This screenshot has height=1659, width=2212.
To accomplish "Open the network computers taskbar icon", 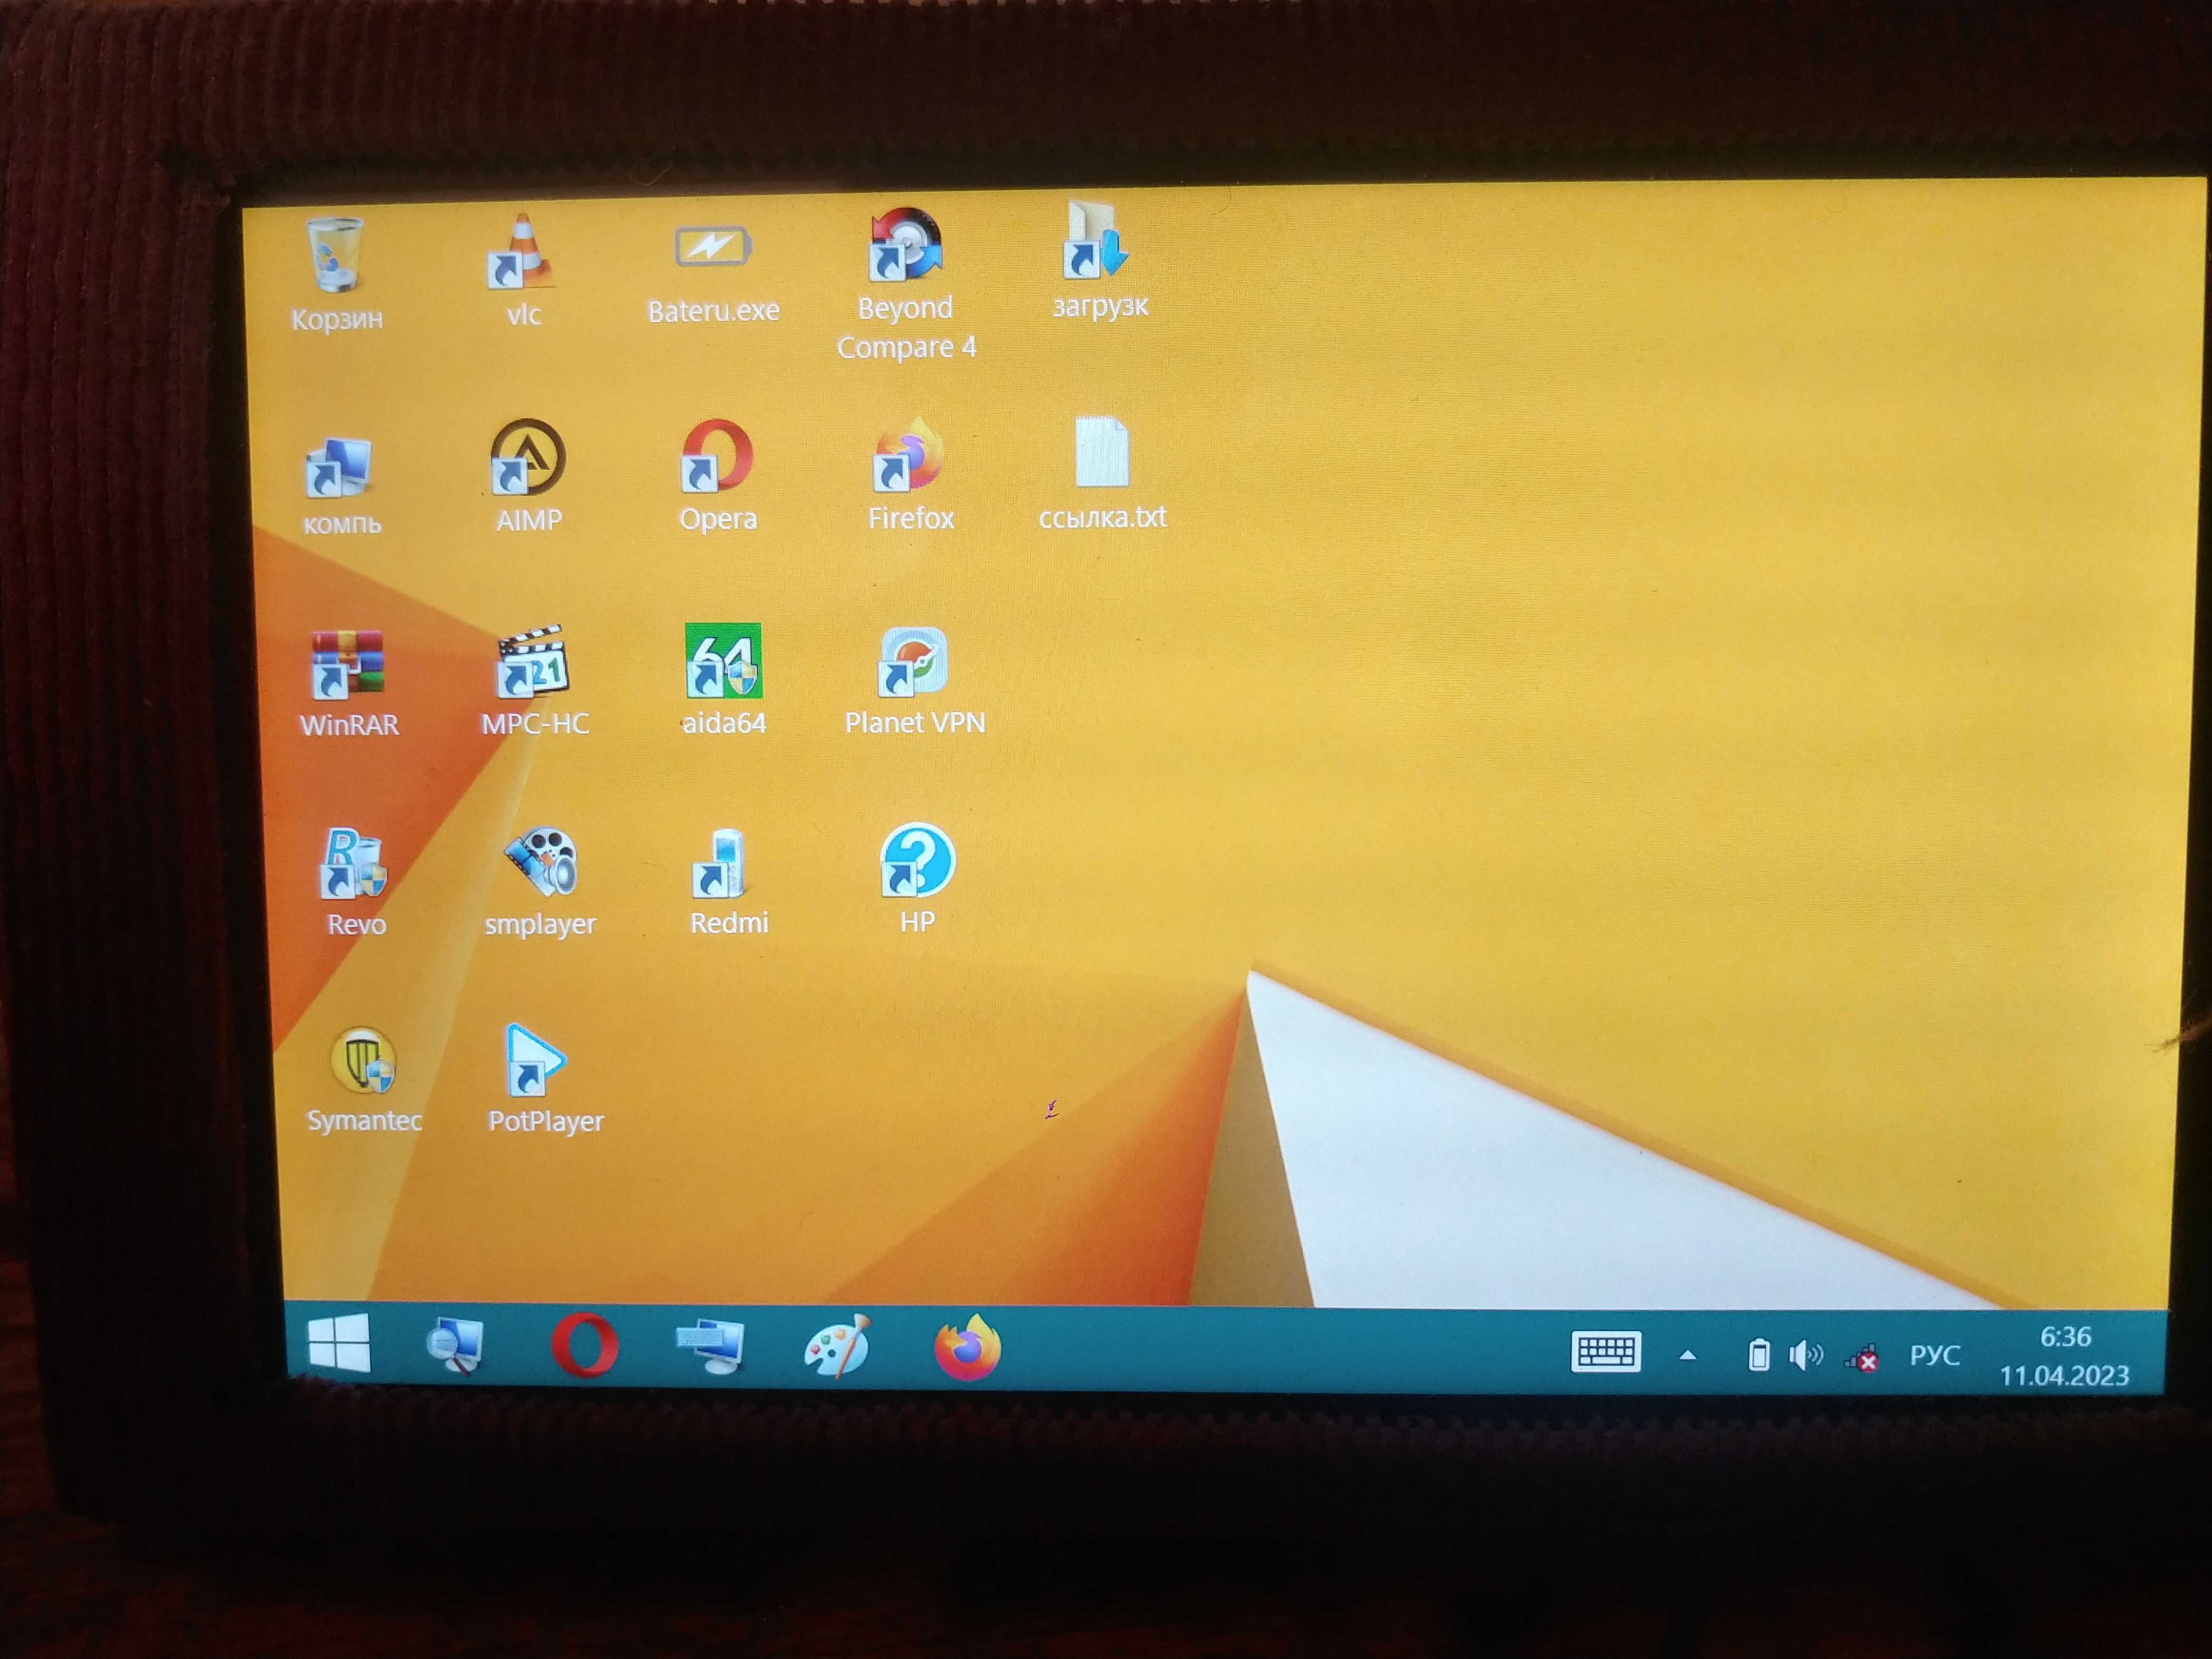I will [711, 1346].
